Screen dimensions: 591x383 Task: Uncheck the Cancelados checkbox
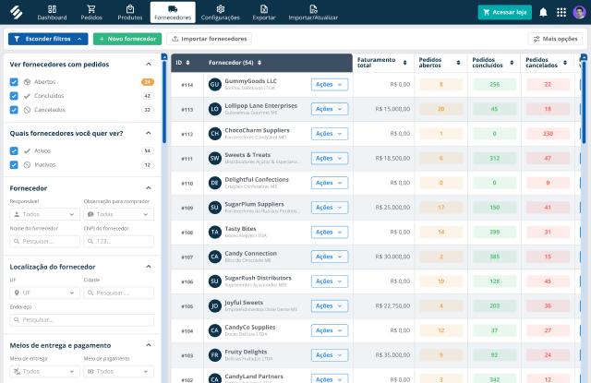(14, 110)
